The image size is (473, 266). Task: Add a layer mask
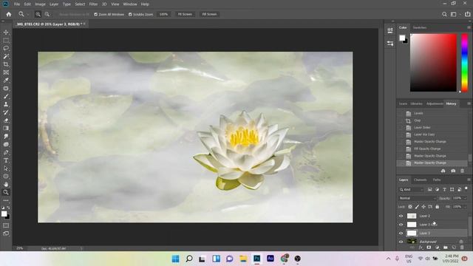pyautogui.click(x=429, y=248)
